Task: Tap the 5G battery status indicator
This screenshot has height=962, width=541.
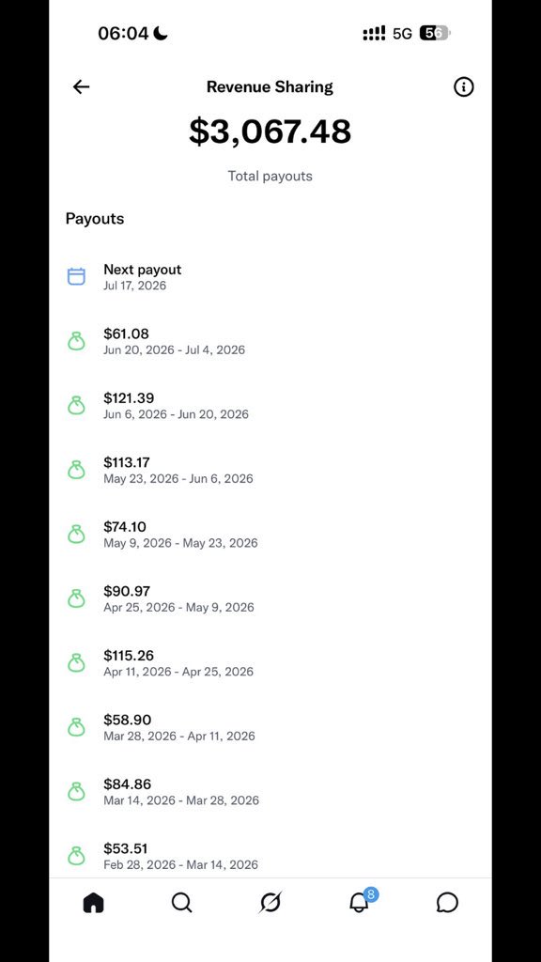Action: 434,33
